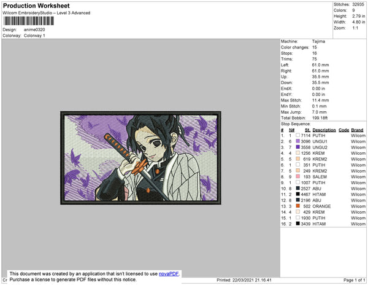Click the KREM2 swatch in stop 5
Image resolution: width=368 pixels, height=285 pixels.
tap(298, 159)
